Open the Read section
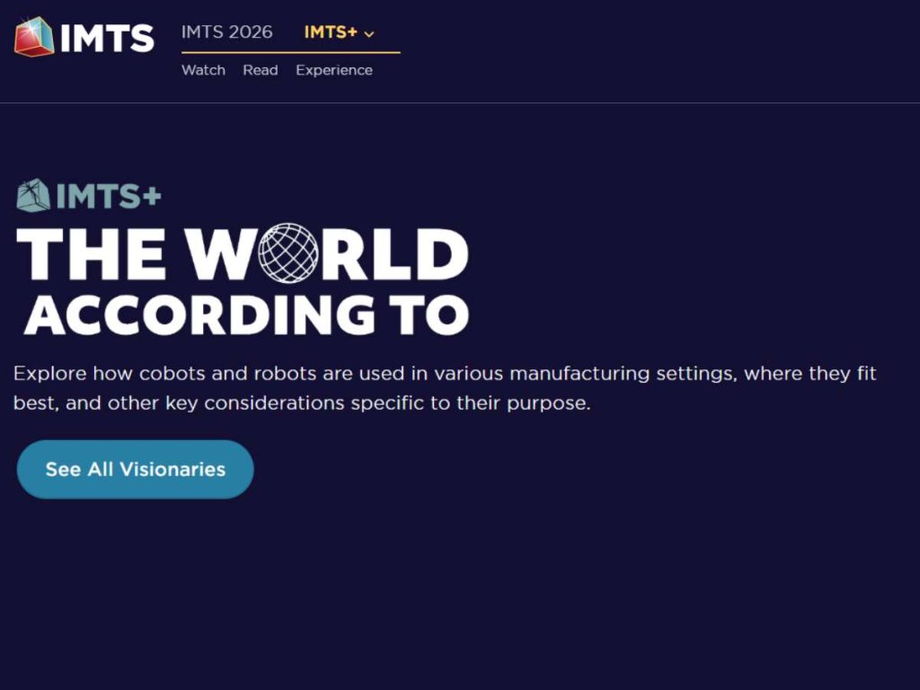 tap(261, 70)
